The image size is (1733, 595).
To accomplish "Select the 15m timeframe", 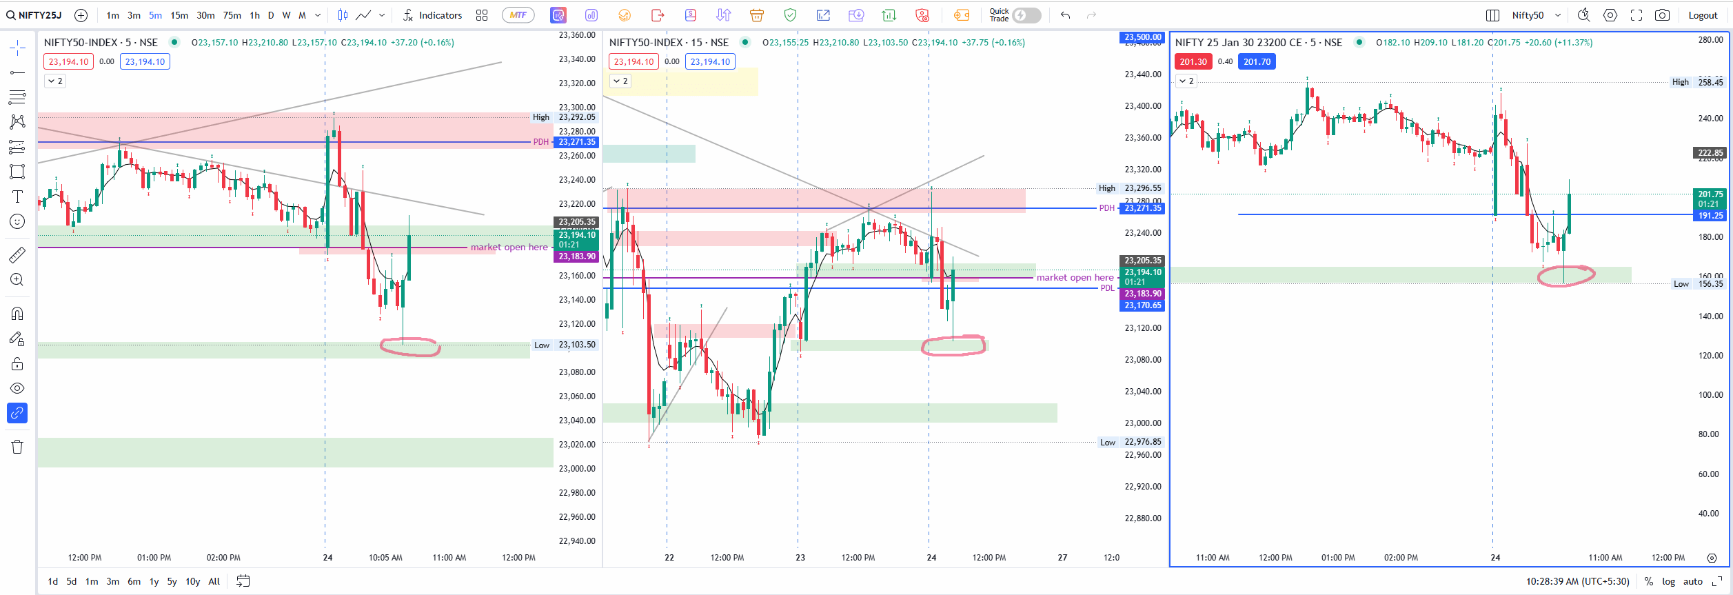I will pyautogui.click(x=179, y=15).
